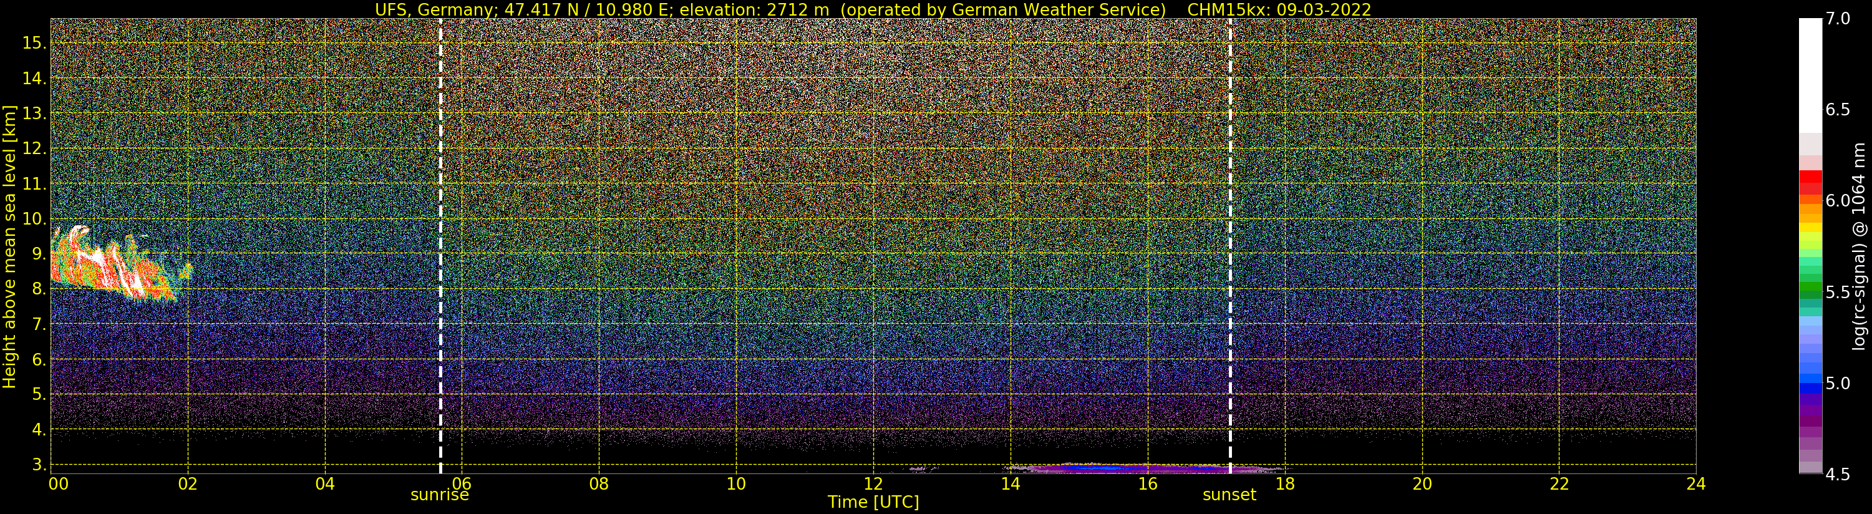Viewport: 1872px width, 514px height.
Task: Click the '06' time tick label
Action: coord(462,483)
